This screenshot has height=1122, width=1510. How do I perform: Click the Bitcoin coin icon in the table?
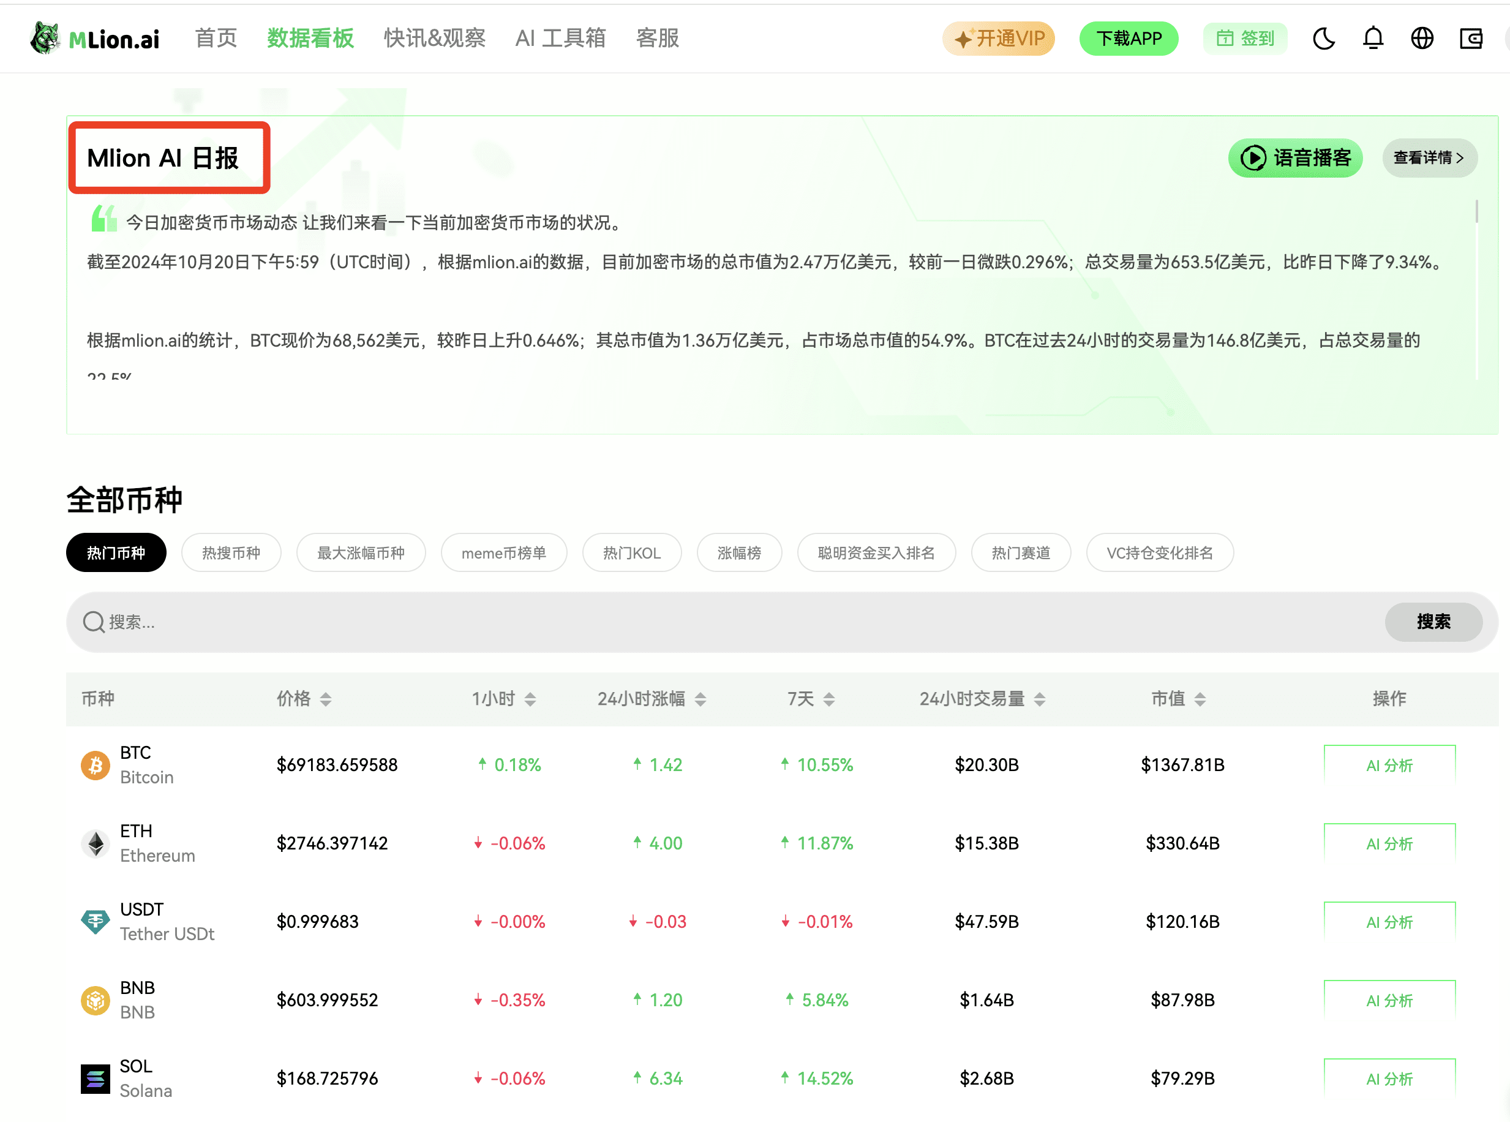coord(95,765)
